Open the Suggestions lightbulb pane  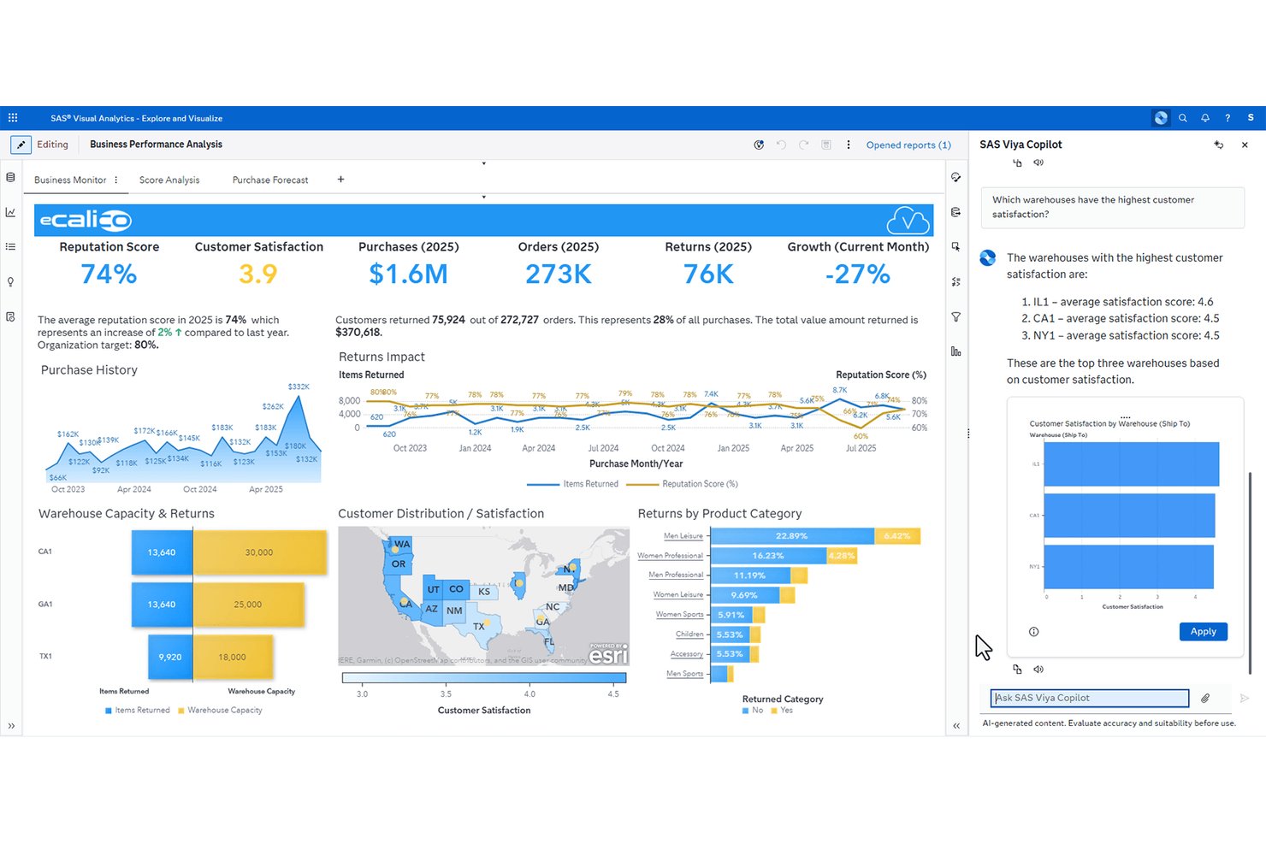pyautogui.click(x=10, y=281)
